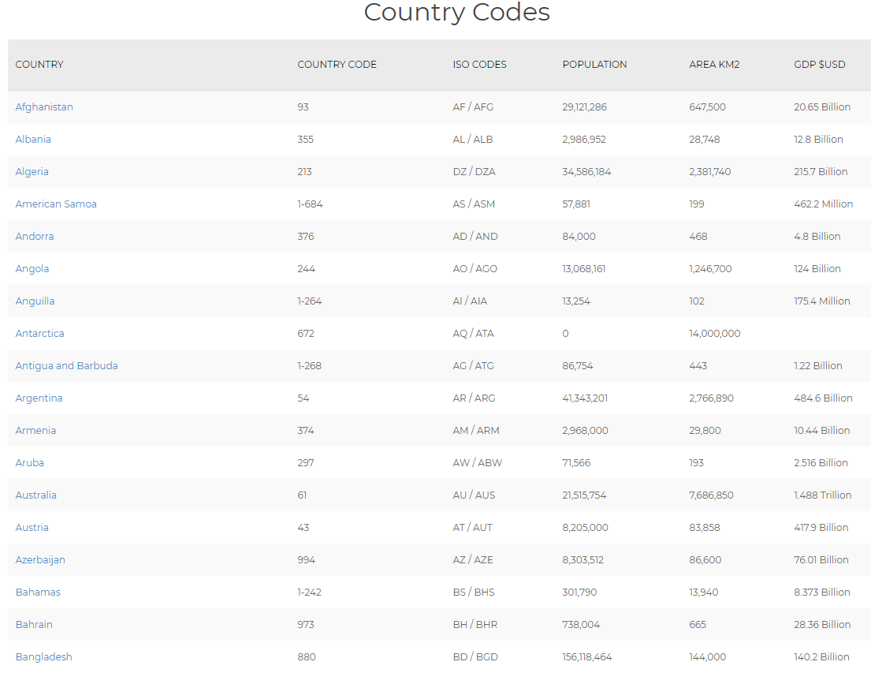This screenshot has width=871, height=673.
Task: Open the American Samoa link
Action: [56, 204]
